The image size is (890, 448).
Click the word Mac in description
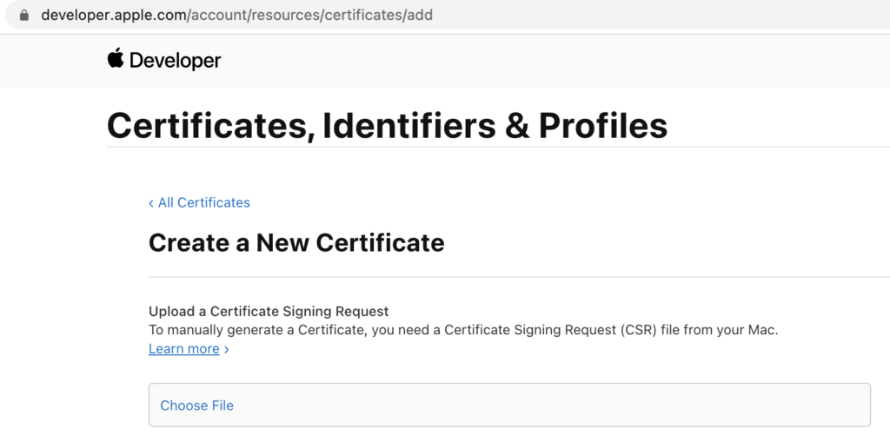pos(761,330)
